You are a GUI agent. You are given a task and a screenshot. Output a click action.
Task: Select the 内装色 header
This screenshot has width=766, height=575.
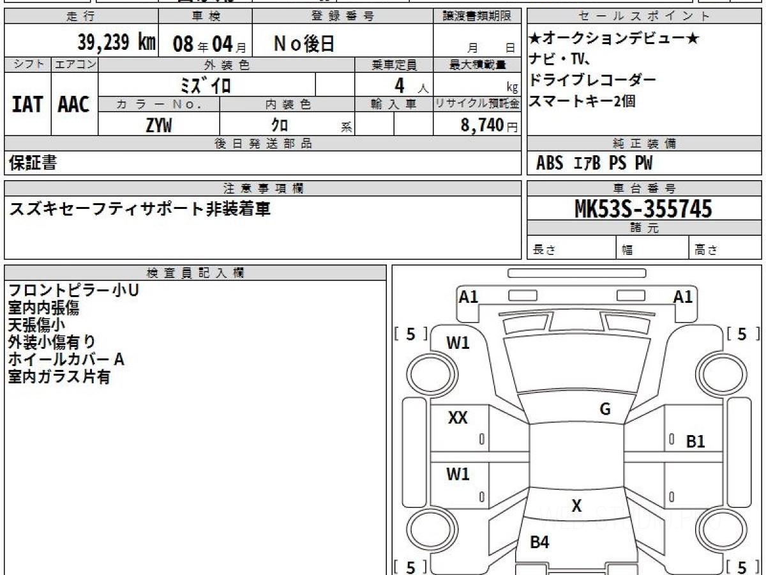click(x=287, y=104)
